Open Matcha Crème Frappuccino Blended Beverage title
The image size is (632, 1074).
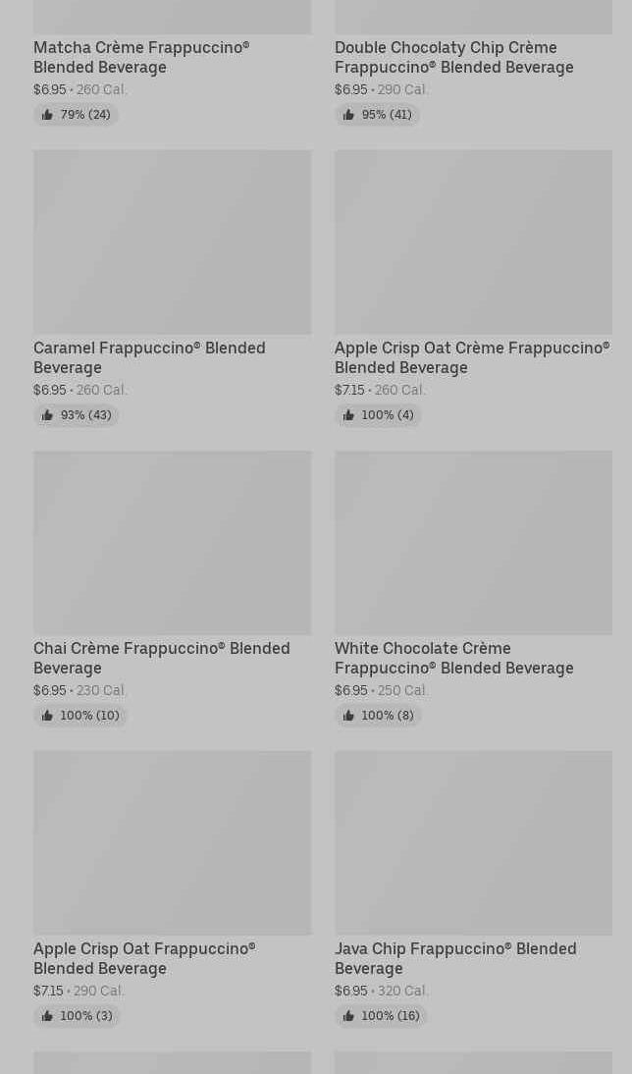click(141, 57)
